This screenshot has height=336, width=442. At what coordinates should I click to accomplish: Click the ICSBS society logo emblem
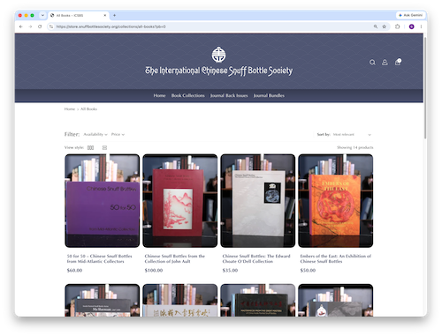click(218, 55)
